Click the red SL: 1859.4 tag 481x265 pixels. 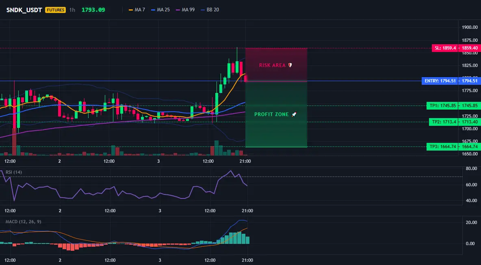445,48
